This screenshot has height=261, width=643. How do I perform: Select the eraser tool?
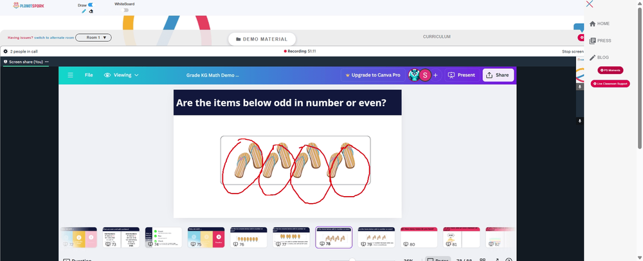91,11
